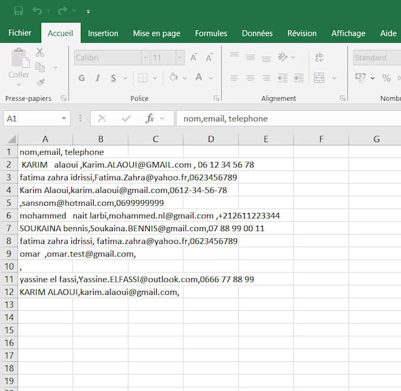The image size is (401, 391).
Task: Click the Redo arrow icon
Action: (x=62, y=11)
